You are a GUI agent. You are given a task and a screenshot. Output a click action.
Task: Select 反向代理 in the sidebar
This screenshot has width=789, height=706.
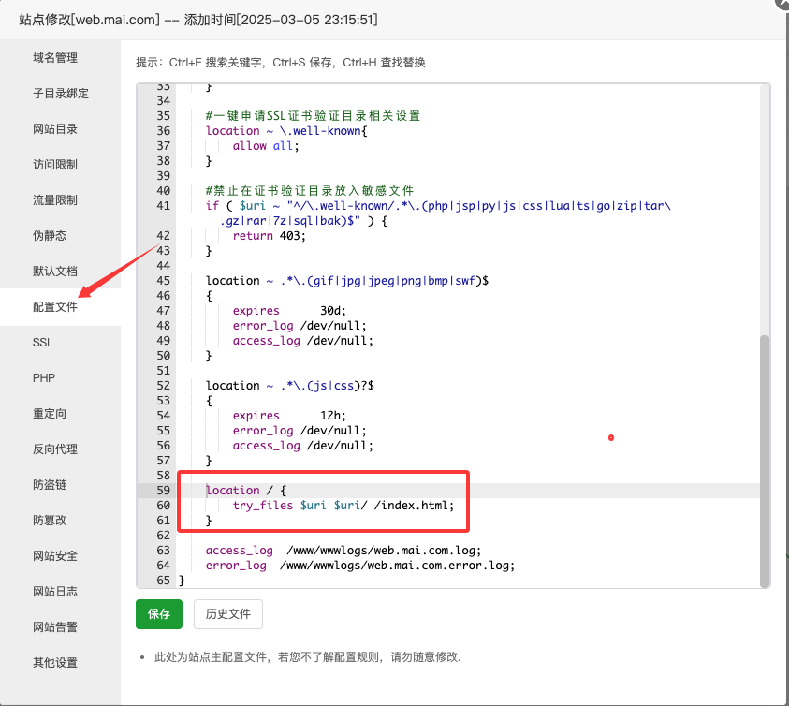[55, 449]
